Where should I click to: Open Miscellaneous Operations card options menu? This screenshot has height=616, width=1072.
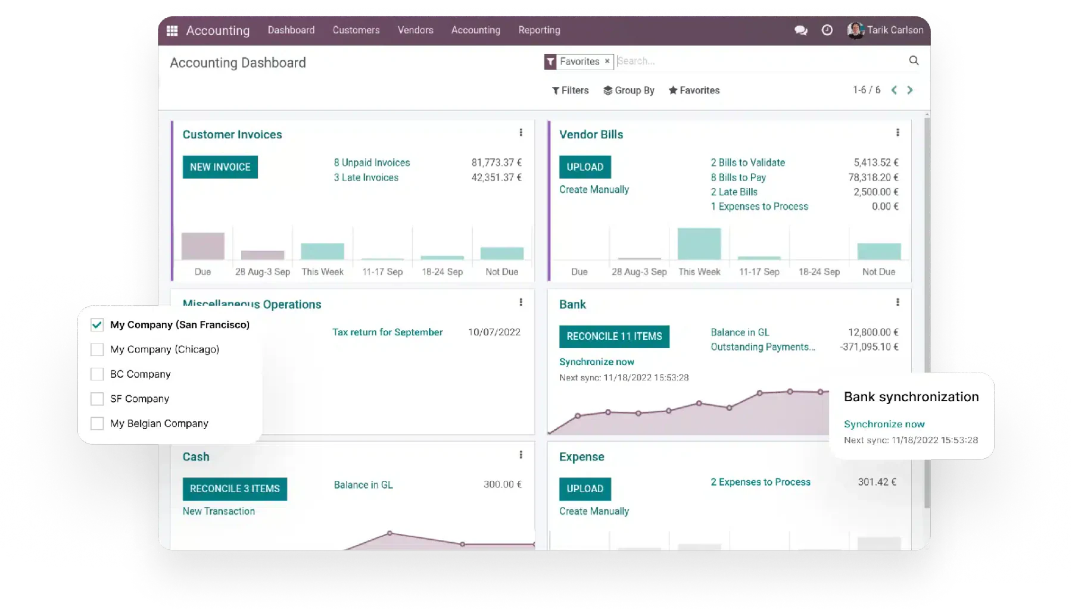coord(521,302)
